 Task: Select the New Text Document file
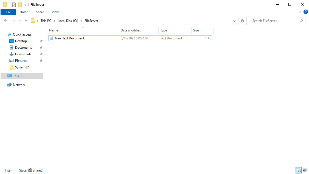[x=130, y=38]
